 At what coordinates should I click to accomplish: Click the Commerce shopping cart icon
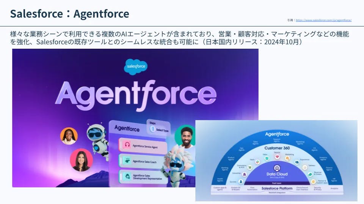tap(250, 167)
